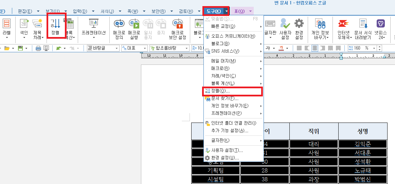Open the 서식 menu
The height and width of the screenshot is (184, 395).
point(108,11)
